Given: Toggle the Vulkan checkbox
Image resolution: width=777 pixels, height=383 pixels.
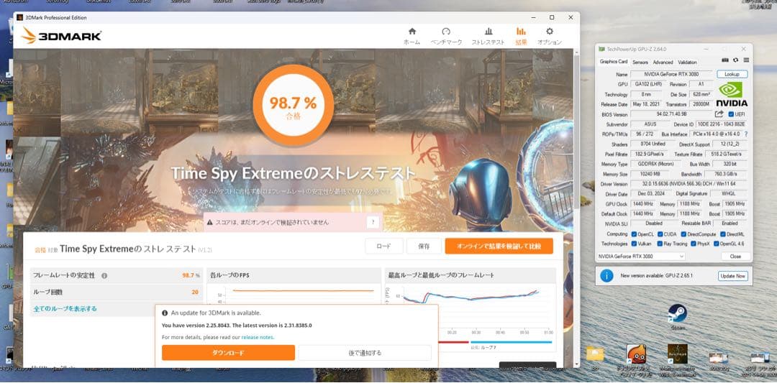Looking at the screenshot, I should click(635, 244).
